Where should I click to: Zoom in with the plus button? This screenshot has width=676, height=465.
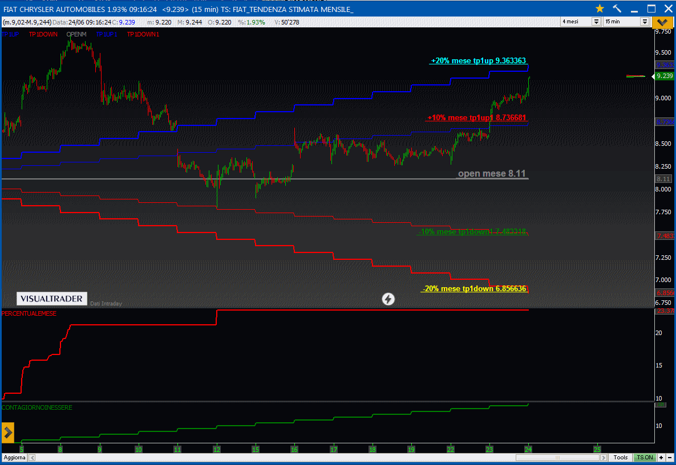pyautogui.click(x=661, y=457)
